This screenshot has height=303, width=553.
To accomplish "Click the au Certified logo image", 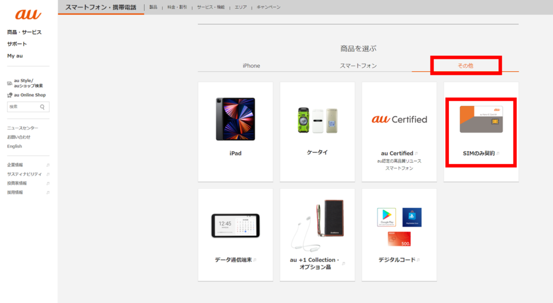I will pos(399,119).
